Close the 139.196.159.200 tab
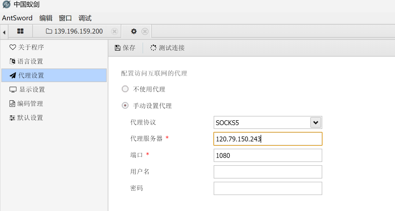Screen dimensions: 395x211 tap(115, 31)
